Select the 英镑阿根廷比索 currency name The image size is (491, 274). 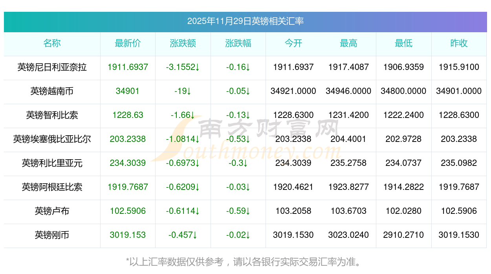(x=52, y=187)
